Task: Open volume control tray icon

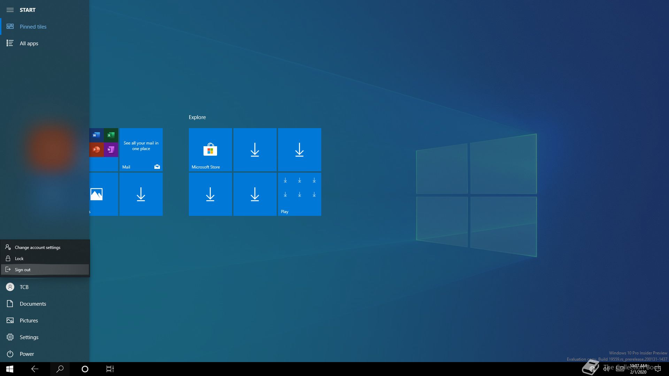Action: [606, 369]
